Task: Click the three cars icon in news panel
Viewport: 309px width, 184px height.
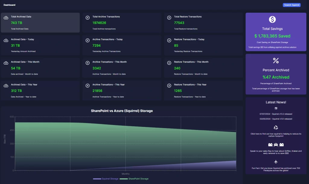Action: coord(276,145)
